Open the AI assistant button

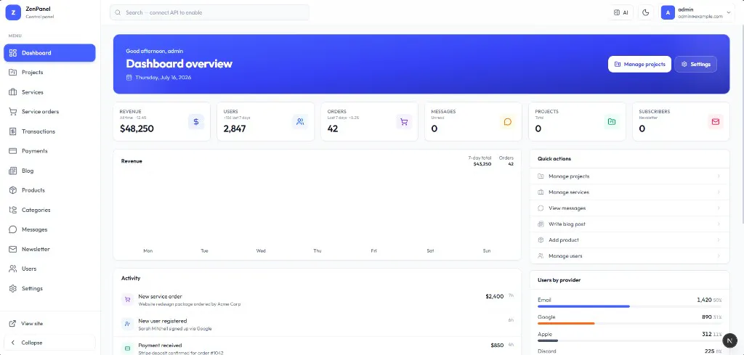620,13
